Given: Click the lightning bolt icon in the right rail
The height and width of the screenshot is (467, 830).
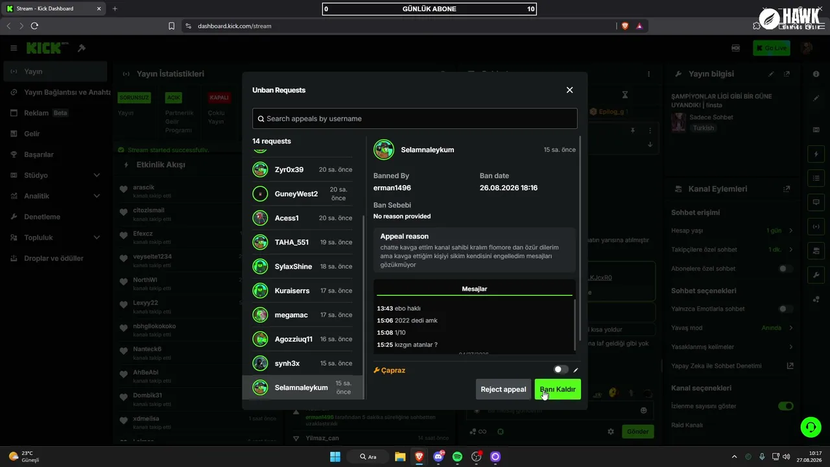Looking at the screenshot, I should 816,154.
